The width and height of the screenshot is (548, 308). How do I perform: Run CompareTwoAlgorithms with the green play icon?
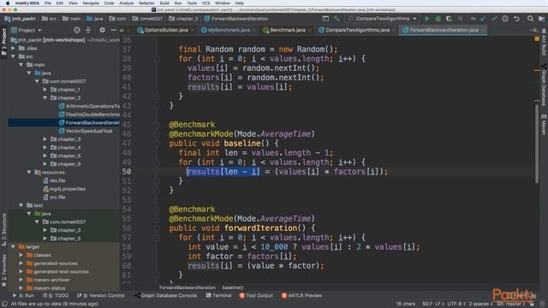point(426,19)
